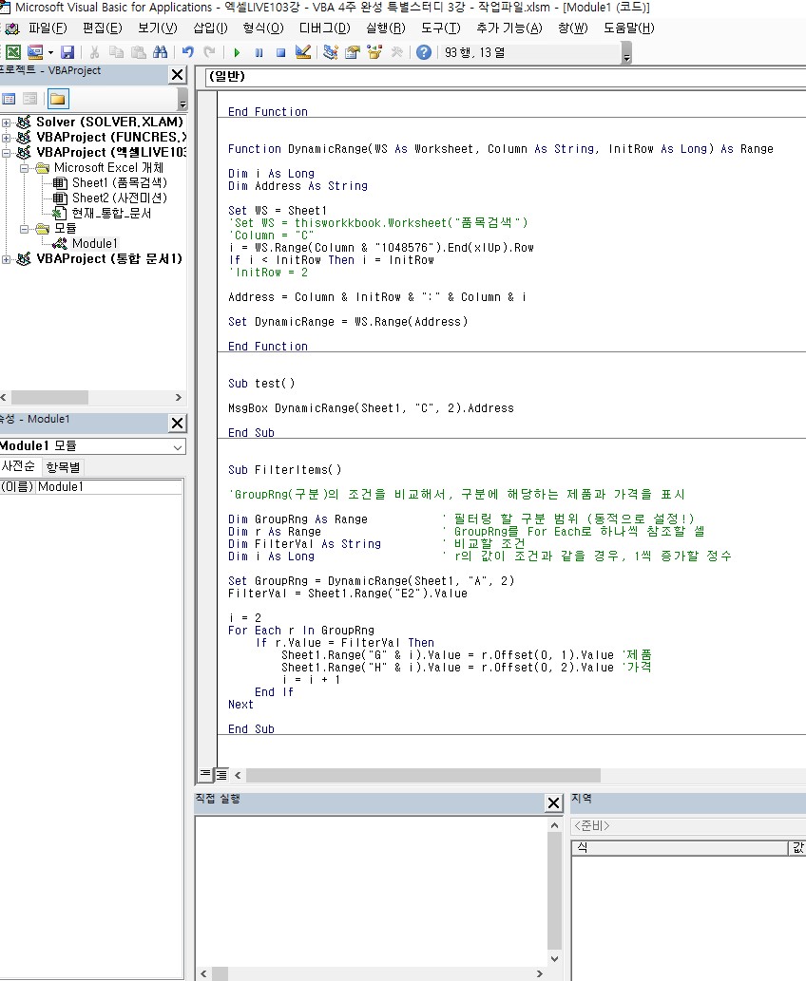Open the 도움말(H) menu
This screenshot has width=806, height=981.
point(629,28)
